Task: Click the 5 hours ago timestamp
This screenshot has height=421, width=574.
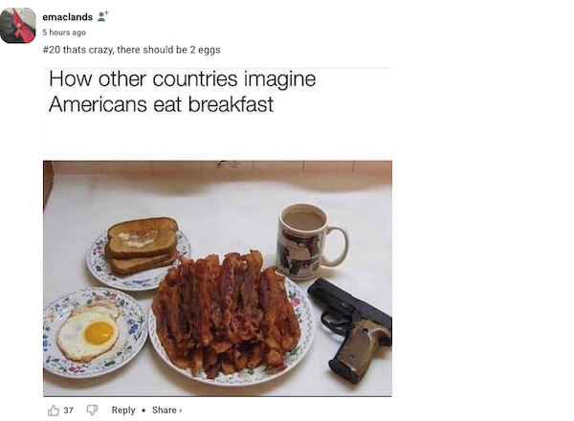Action: (64, 33)
